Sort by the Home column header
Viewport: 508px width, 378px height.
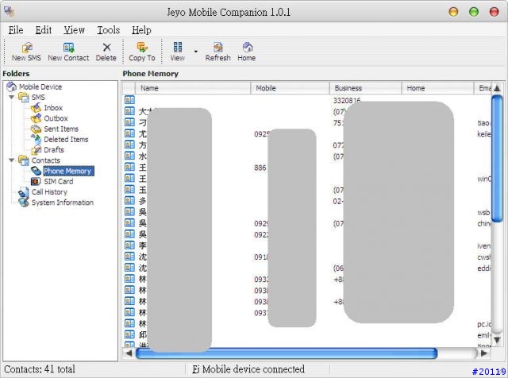[438, 88]
